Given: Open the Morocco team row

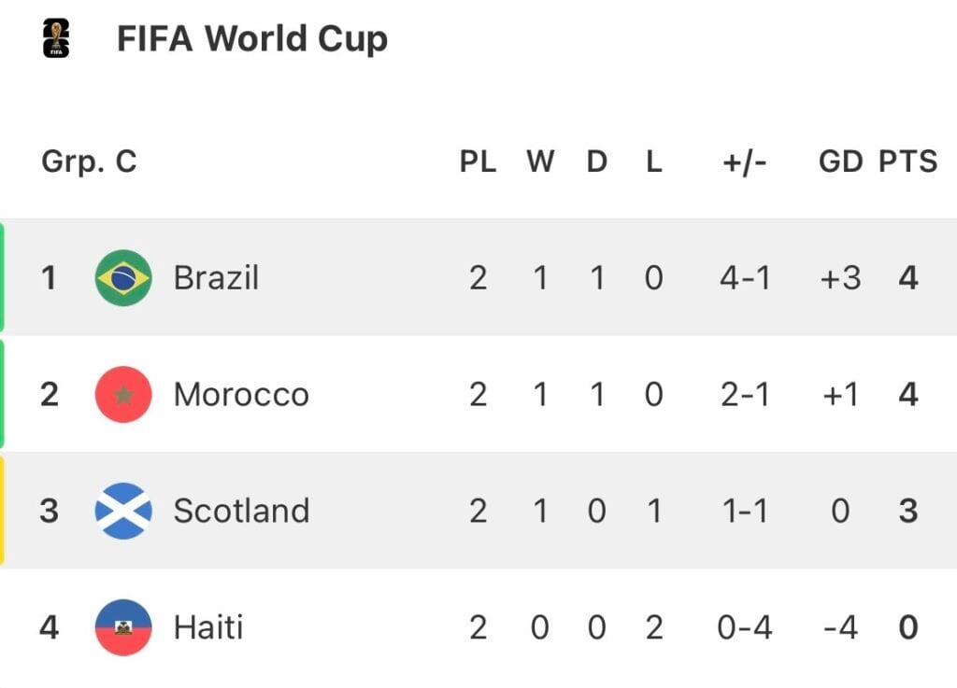Looking at the screenshot, I should coord(478,394).
